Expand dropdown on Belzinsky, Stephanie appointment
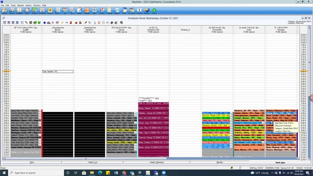Screen dimensions: 313x176 [x=232, y=113]
